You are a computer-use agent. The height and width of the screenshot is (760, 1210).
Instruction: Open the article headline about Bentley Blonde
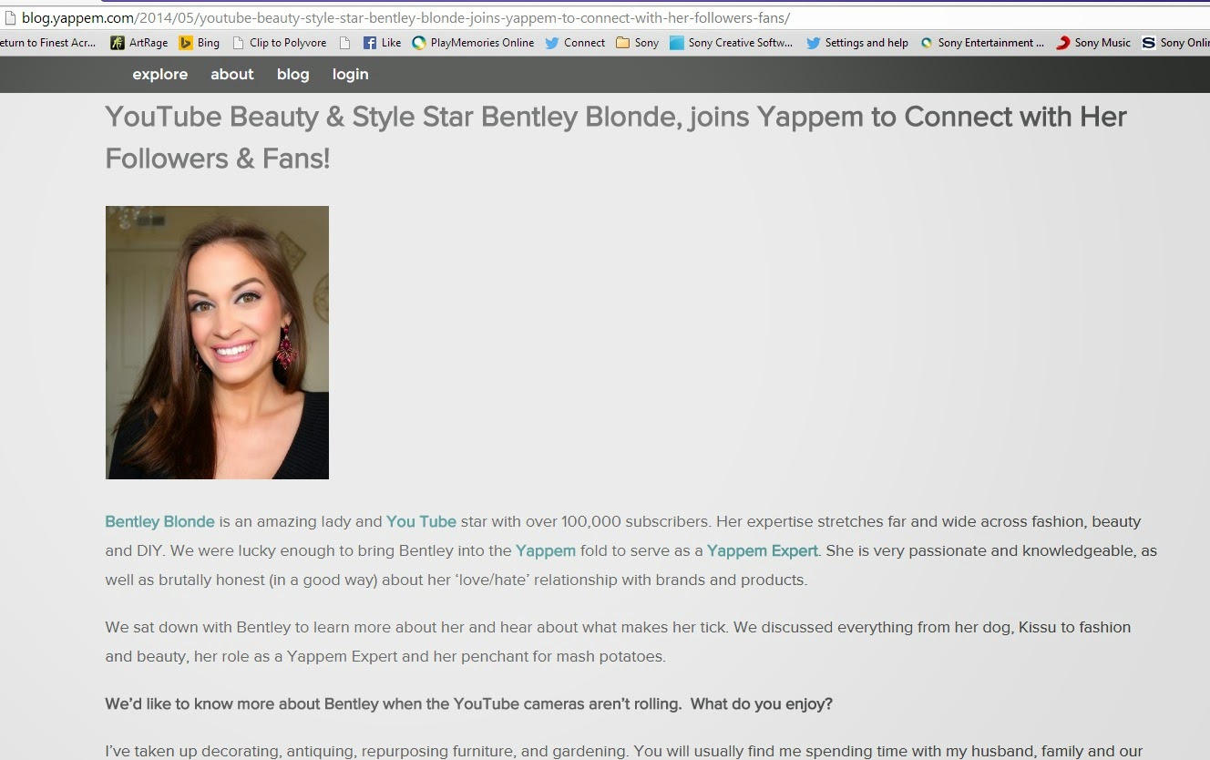click(x=616, y=138)
